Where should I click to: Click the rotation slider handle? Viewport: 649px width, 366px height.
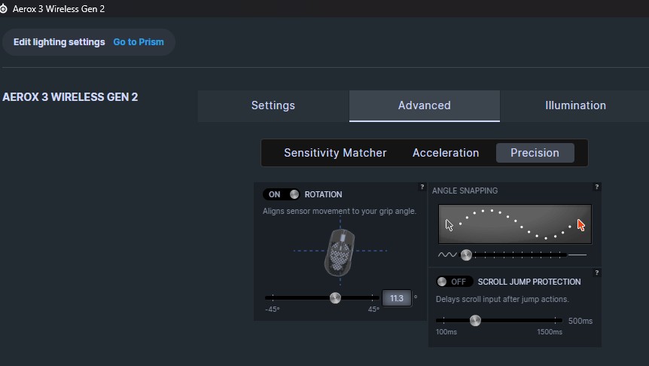point(335,298)
